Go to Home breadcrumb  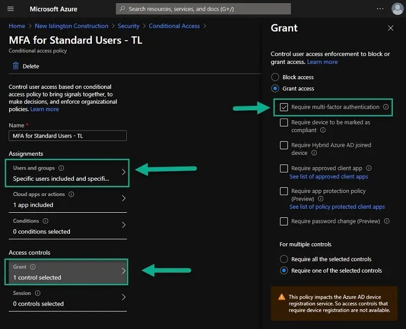(x=17, y=26)
